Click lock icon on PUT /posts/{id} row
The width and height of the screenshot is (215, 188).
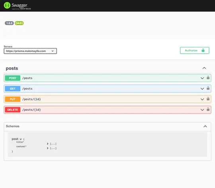[208, 99]
